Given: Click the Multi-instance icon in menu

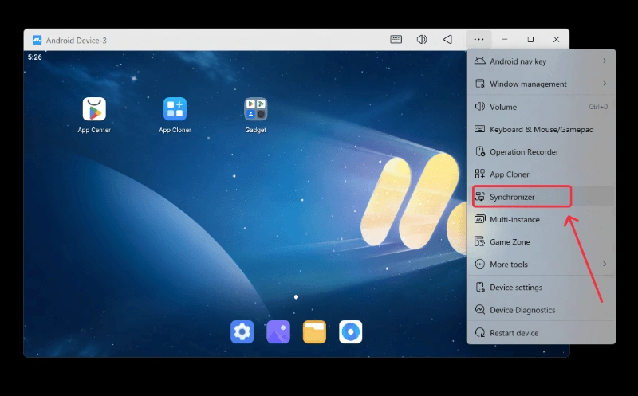Looking at the screenshot, I should (480, 219).
